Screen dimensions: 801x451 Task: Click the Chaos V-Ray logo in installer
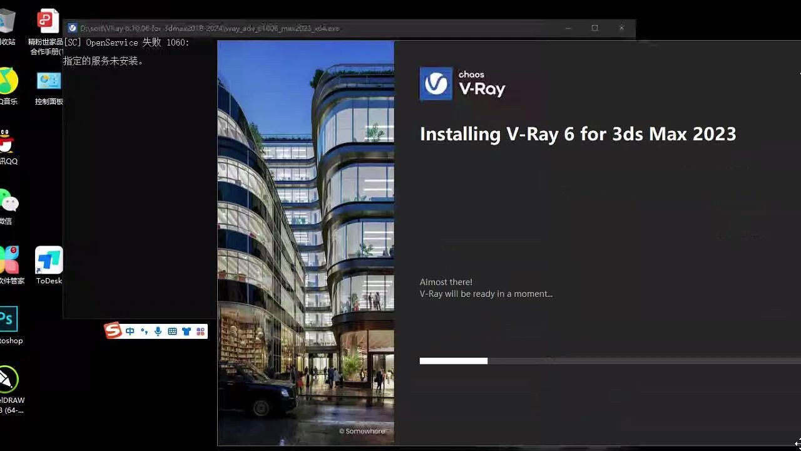click(x=463, y=83)
